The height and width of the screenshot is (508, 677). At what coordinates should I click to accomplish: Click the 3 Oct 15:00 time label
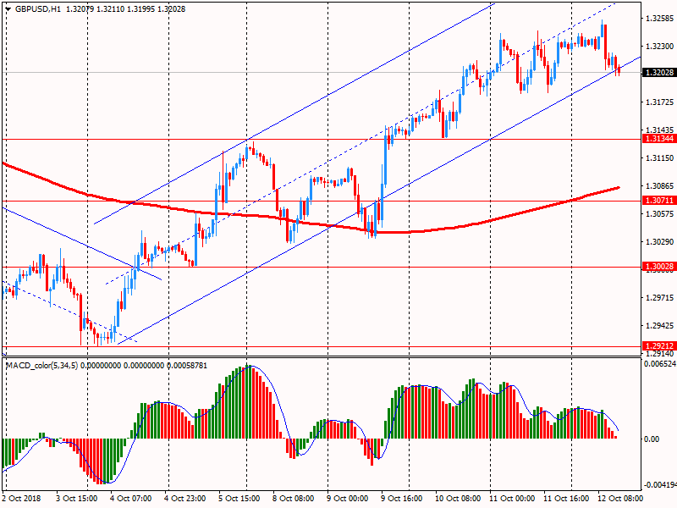pos(77,499)
